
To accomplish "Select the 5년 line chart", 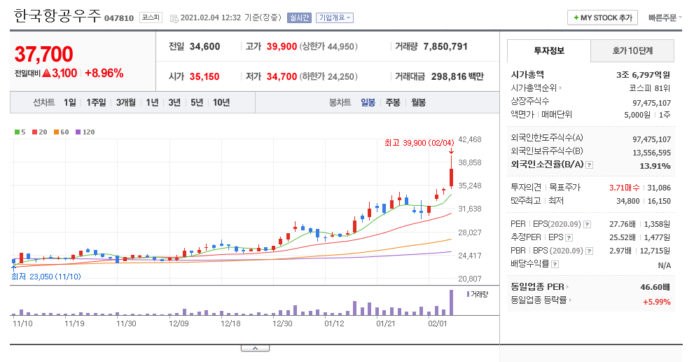I will (x=197, y=102).
